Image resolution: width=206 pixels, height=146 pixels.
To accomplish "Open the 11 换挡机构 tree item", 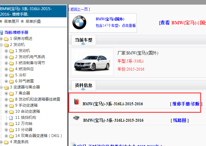I will tap(26, 118).
